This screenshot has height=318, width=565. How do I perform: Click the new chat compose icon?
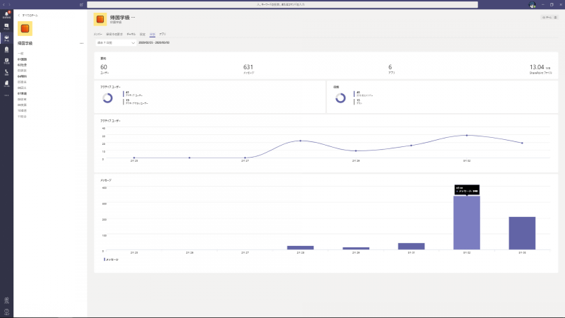coord(82,4)
